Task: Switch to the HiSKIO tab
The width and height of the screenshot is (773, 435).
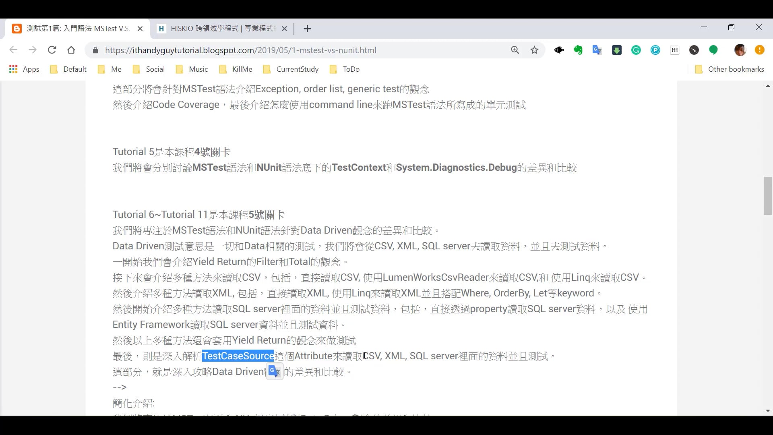Action: click(x=220, y=28)
